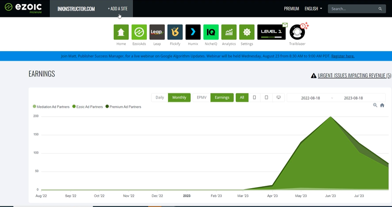Click the Register here link

click(x=343, y=56)
